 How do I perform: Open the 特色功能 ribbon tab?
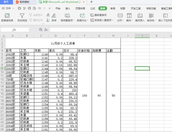(x=151, y=8)
